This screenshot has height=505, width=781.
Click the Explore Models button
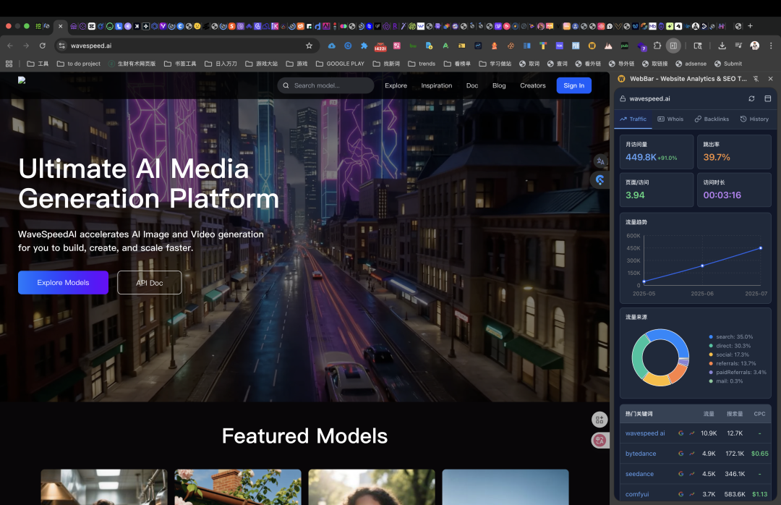click(63, 283)
